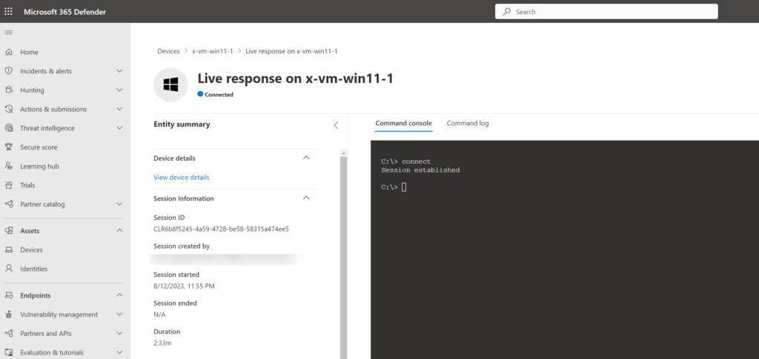759x359 pixels.
Task: Click the Endpoints section icon
Action: [x=9, y=295]
